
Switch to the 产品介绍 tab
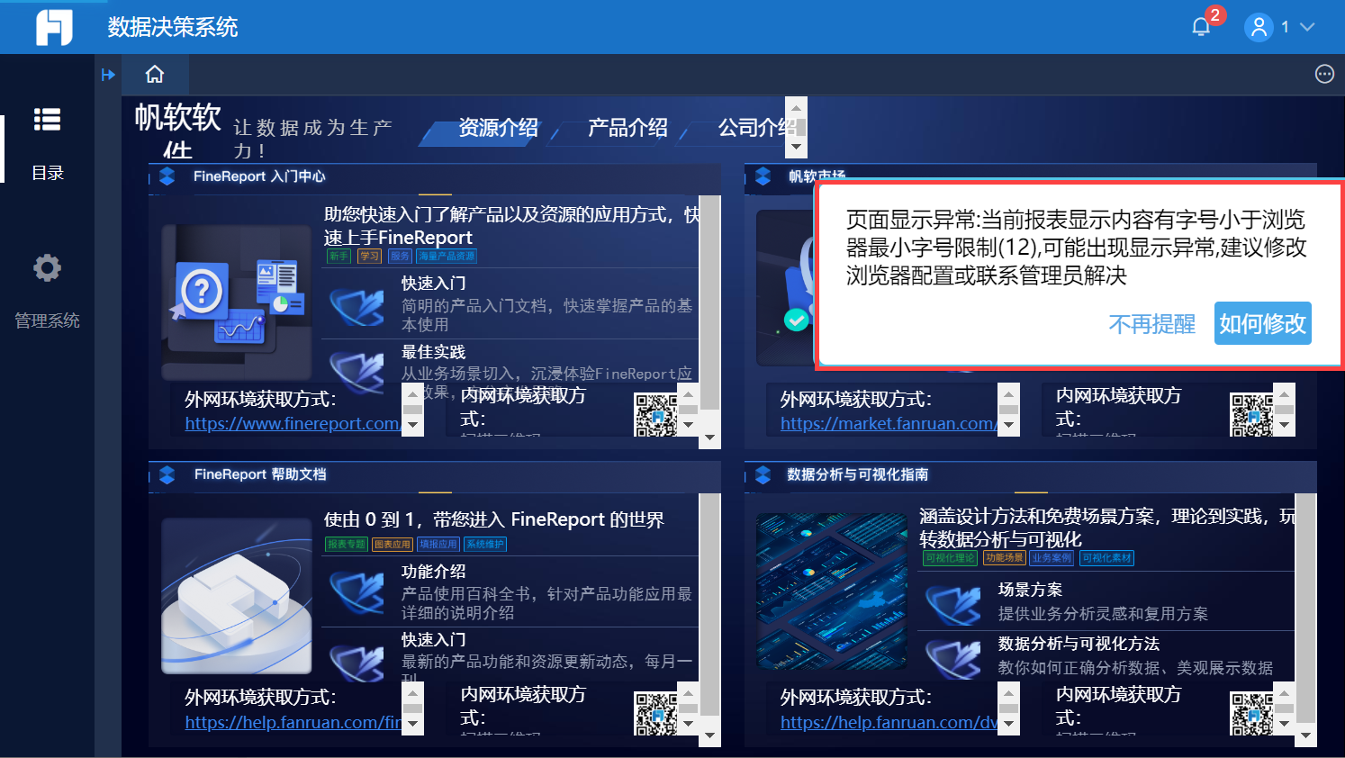coord(627,128)
